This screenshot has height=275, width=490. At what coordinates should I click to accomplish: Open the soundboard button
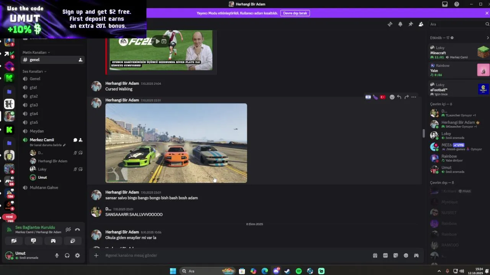73,241
